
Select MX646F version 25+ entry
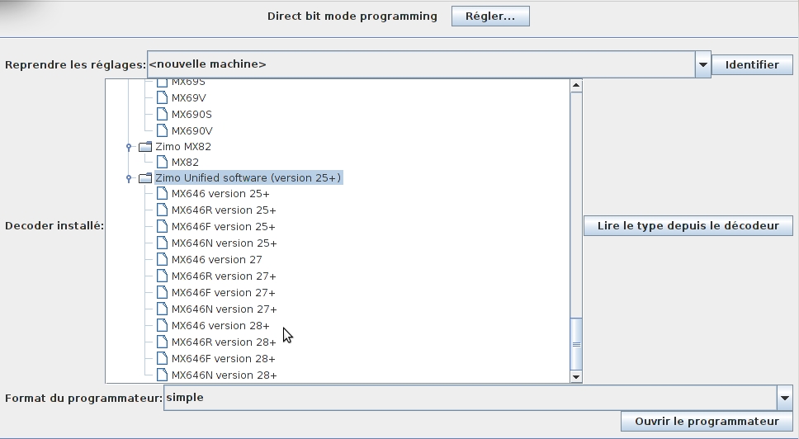pos(223,227)
